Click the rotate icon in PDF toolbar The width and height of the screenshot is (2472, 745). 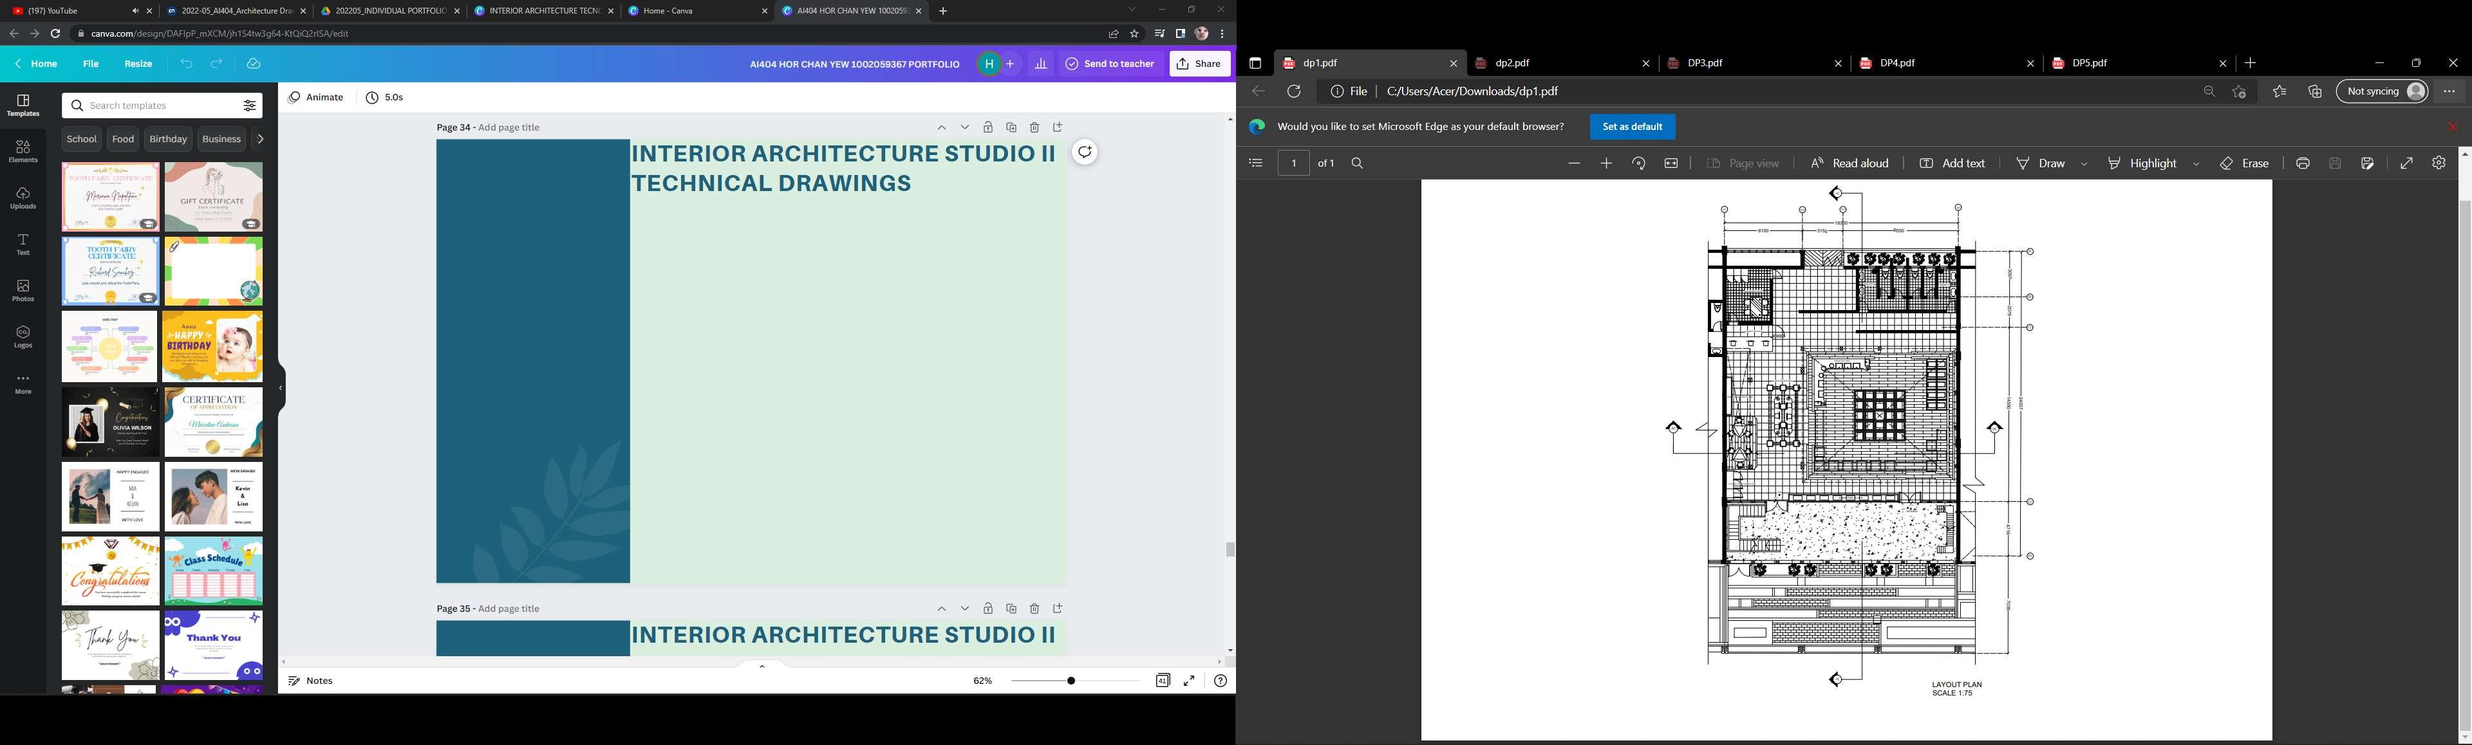[1639, 164]
